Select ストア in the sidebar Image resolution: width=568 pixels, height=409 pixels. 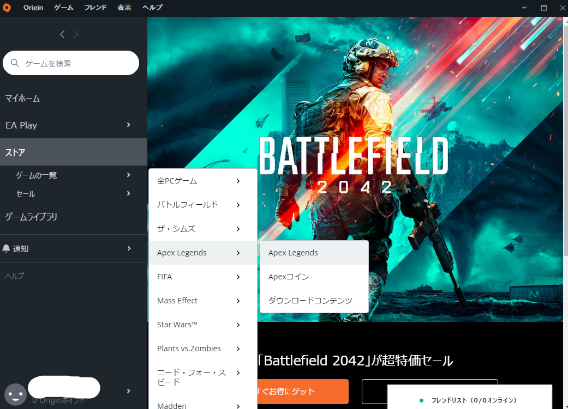coord(74,152)
